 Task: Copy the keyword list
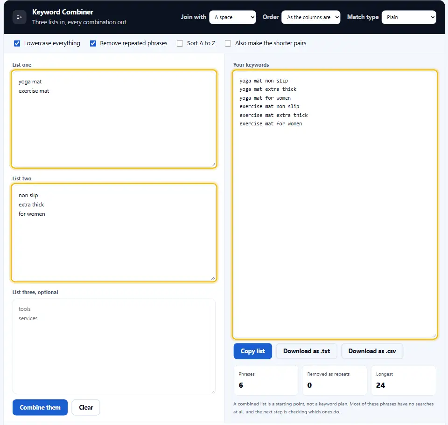[253, 351]
